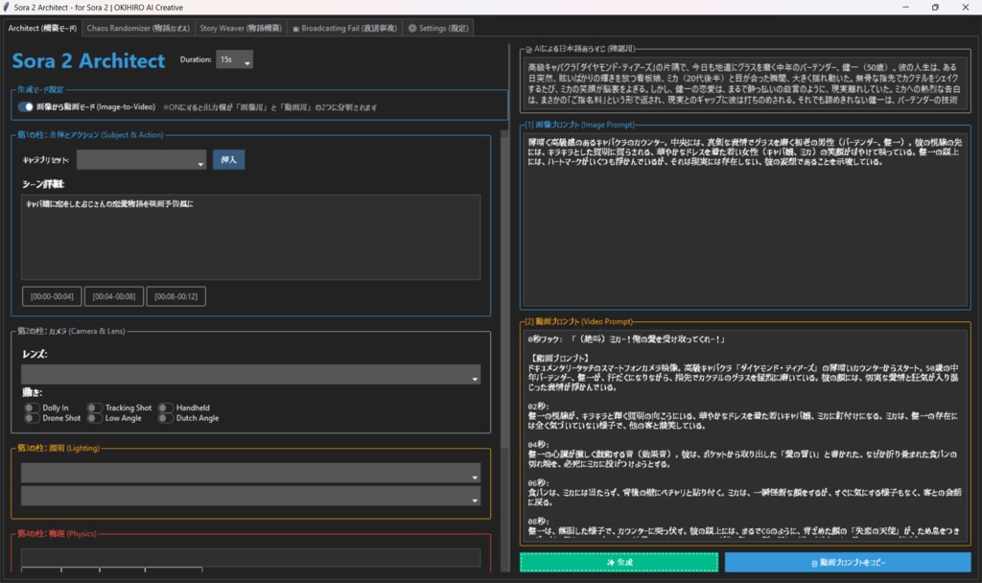Open the Duration dropdown showing 15s

click(232, 58)
